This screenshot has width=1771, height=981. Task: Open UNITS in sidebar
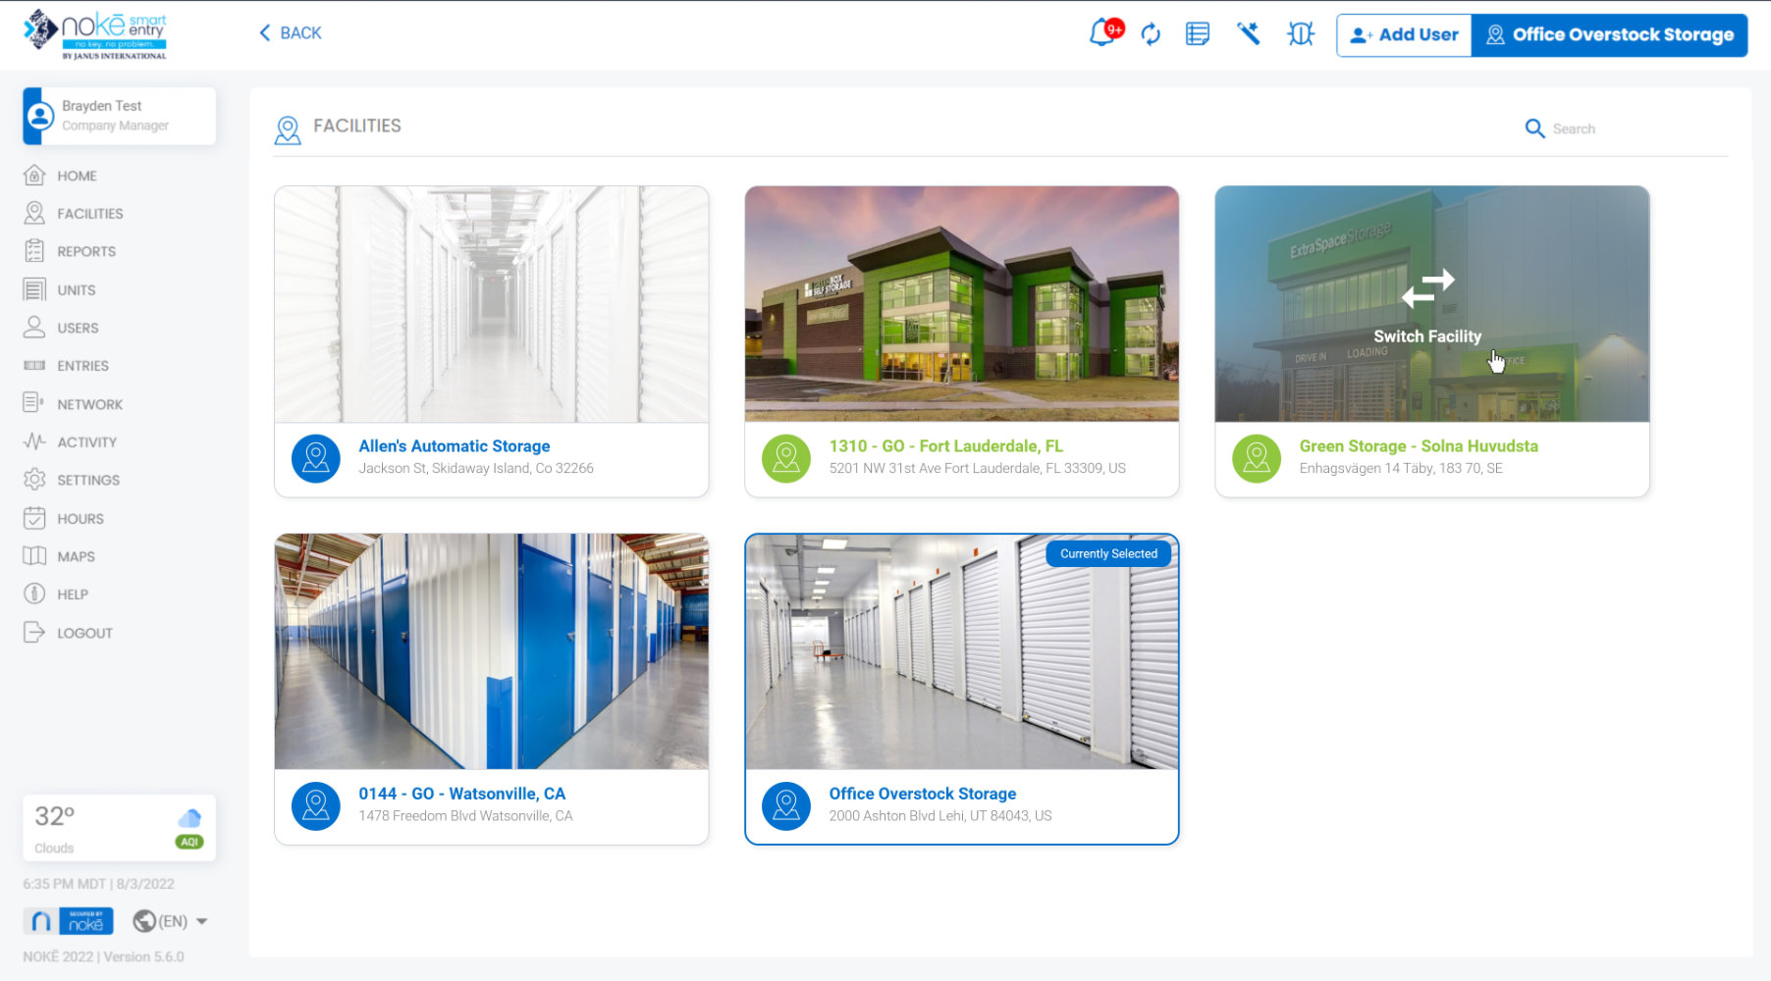pyautogui.click(x=77, y=289)
